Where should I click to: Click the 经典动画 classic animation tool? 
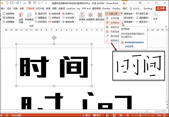click(54, 14)
